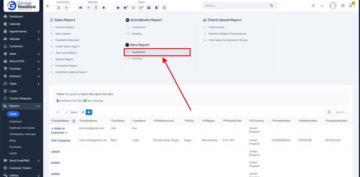Click the outlined document icon under Sales
The height and width of the screenshot is (177, 360).
coord(164,8)
